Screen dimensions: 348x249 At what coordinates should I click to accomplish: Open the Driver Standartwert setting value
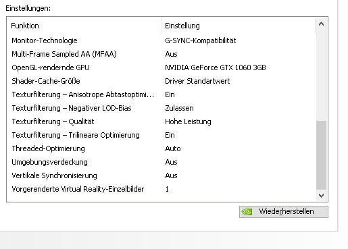(197, 81)
